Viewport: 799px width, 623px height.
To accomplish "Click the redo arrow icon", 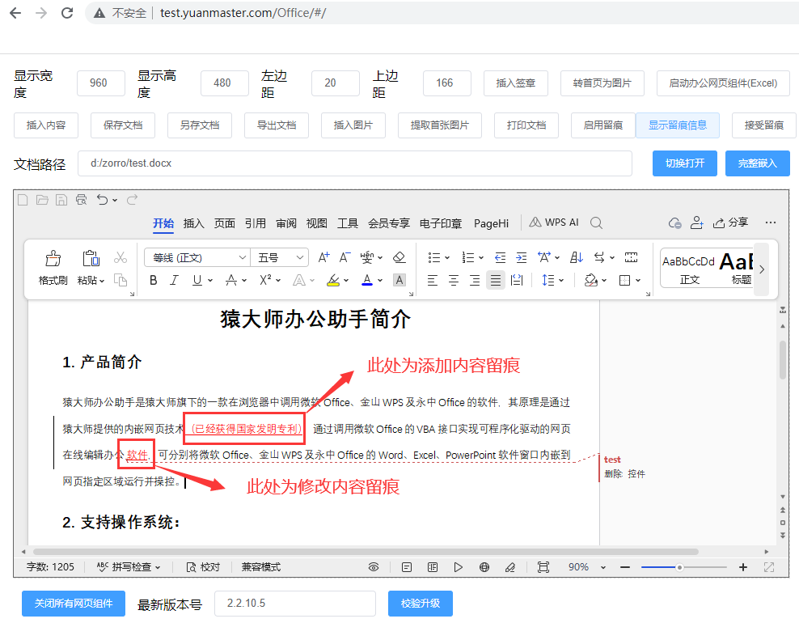I will tap(132, 200).
